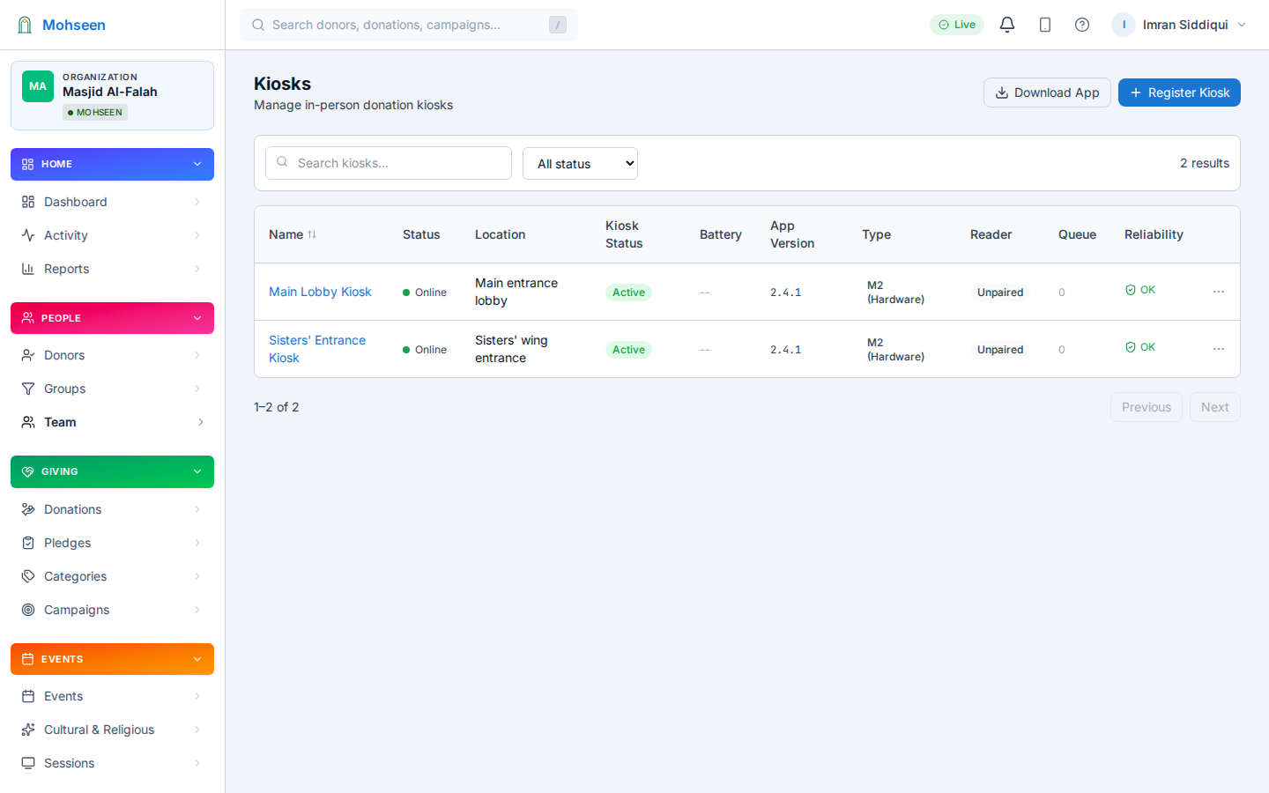Open Imran Siddiqui account menu chevron
The image size is (1269, 793).
(x=1242, y=25)
